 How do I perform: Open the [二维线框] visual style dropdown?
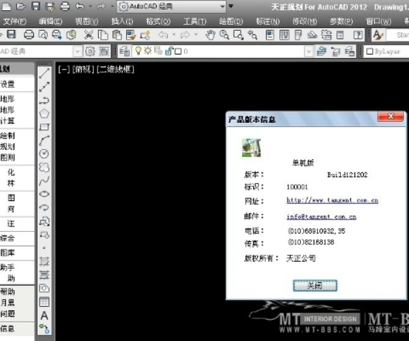115,70
